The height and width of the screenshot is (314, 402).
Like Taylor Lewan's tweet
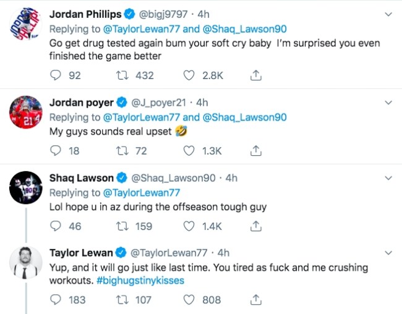191,300
